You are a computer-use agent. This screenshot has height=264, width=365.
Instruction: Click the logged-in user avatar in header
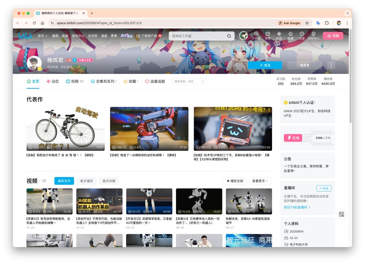243,36
